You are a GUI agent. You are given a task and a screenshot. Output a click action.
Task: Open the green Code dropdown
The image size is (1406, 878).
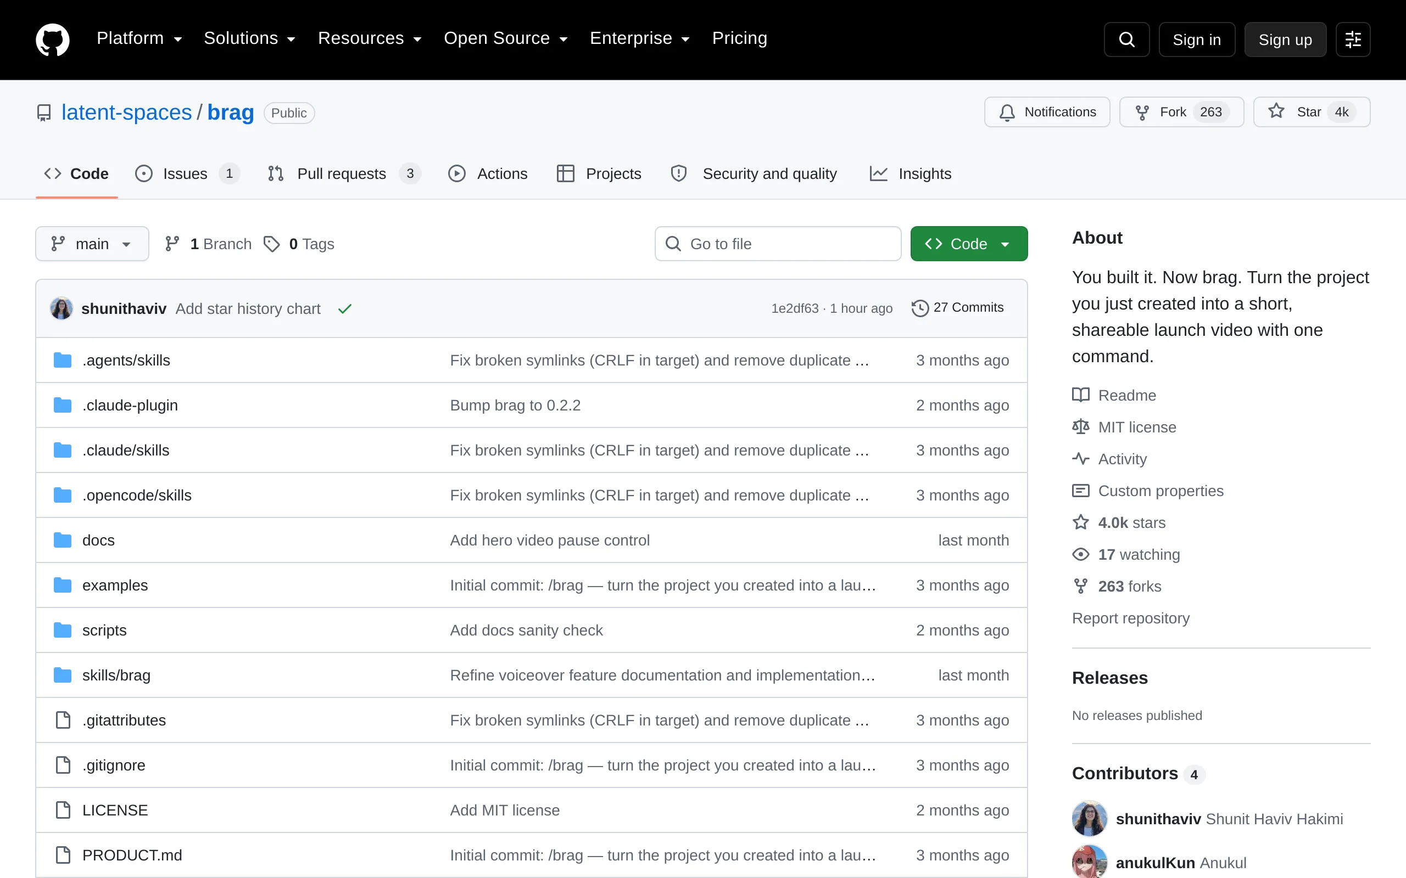968,244
